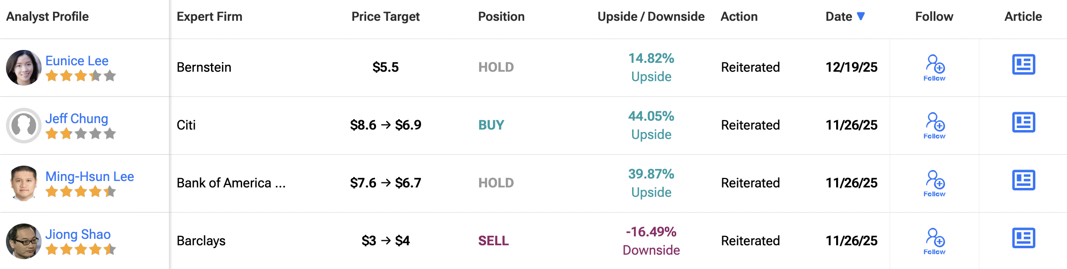The height and width of the screenshot is (269, 1067).
Task: Click Jiong Shao's profile photo
Action: tap(23, 241)
